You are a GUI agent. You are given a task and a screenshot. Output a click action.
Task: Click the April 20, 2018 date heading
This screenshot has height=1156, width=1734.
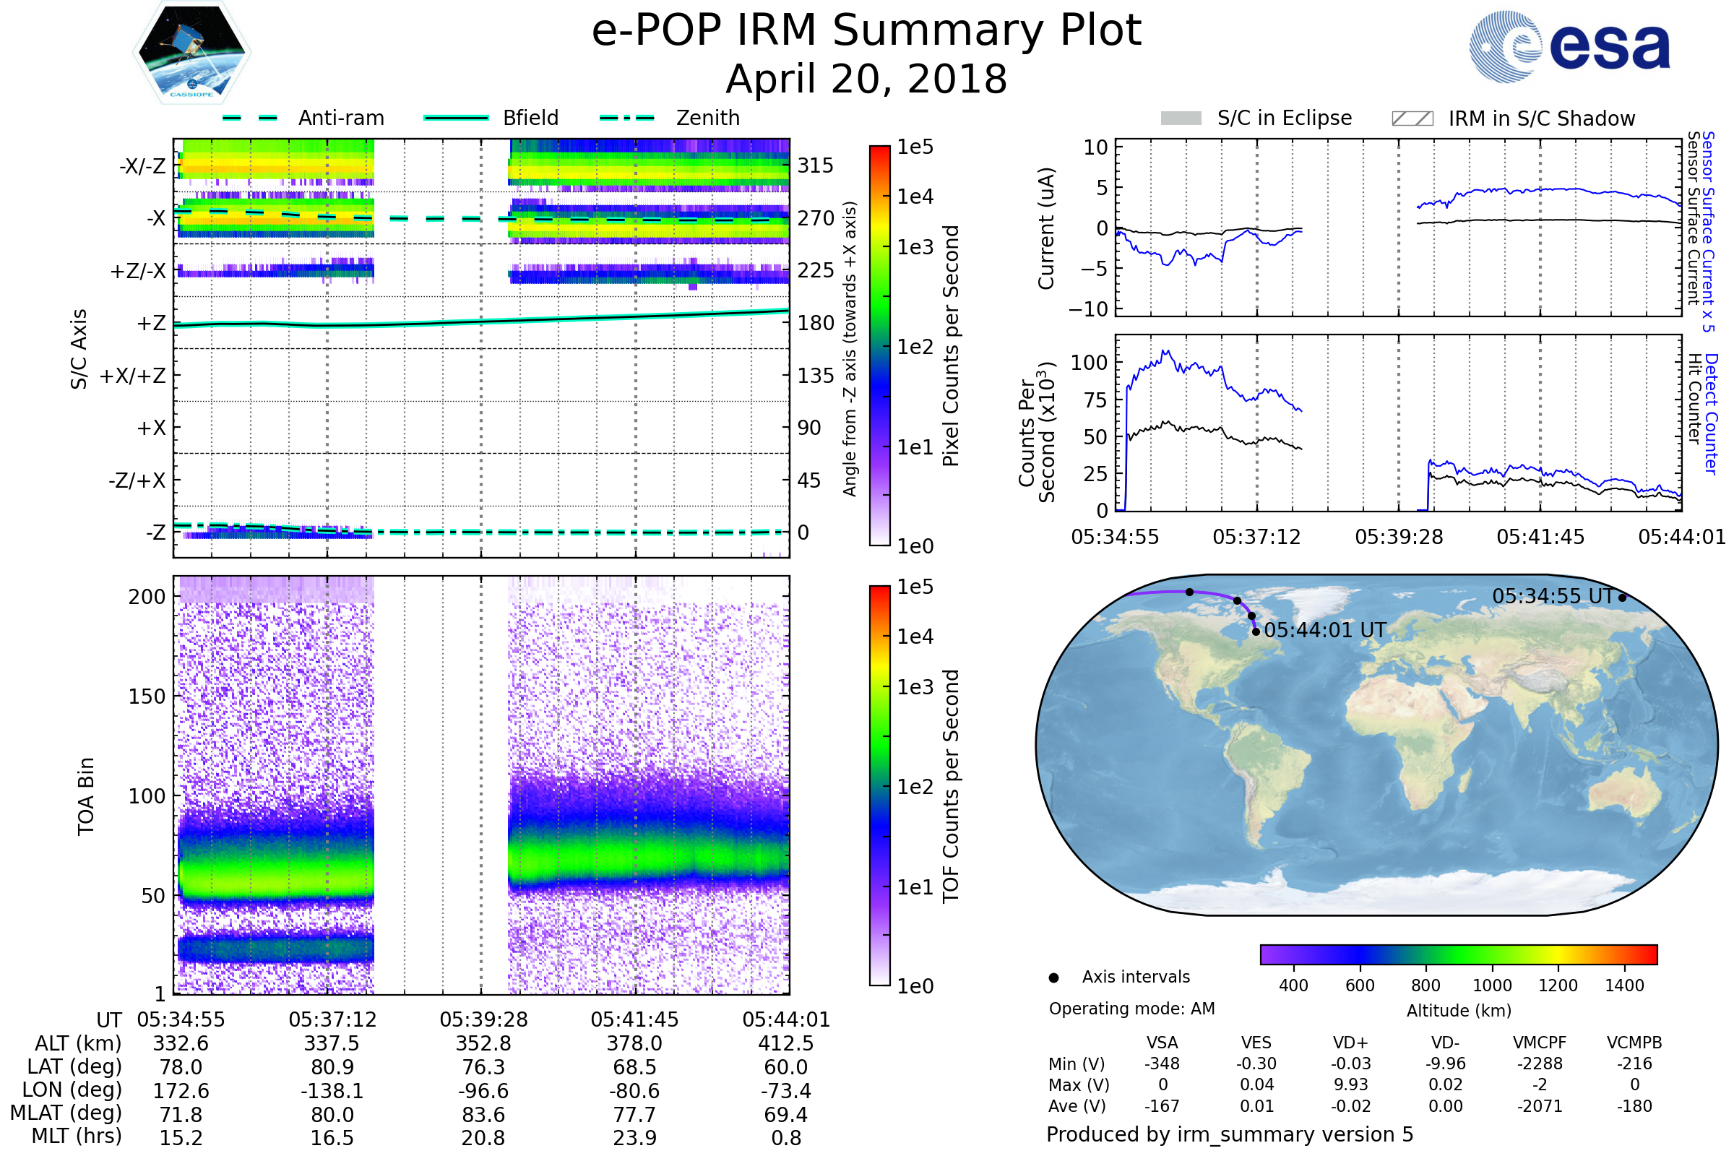866,79
